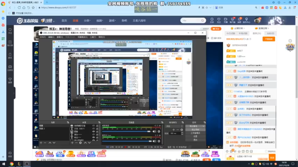This screenshot has width=298, height=167.
Task: Open Douyu 游戏 games dropdown
Action: [x=112, y=20]
